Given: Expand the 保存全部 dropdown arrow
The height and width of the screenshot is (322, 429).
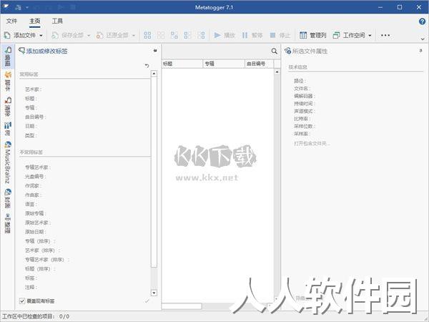Looking at the screenshot, I should coord(89,36).
